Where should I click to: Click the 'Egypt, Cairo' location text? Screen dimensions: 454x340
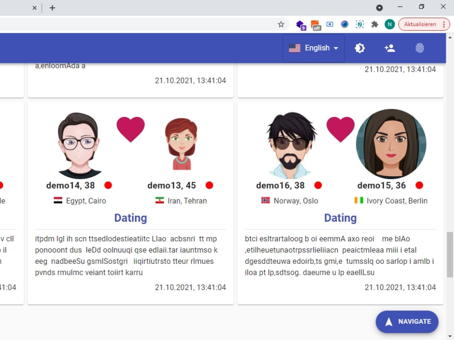point(86,201)
